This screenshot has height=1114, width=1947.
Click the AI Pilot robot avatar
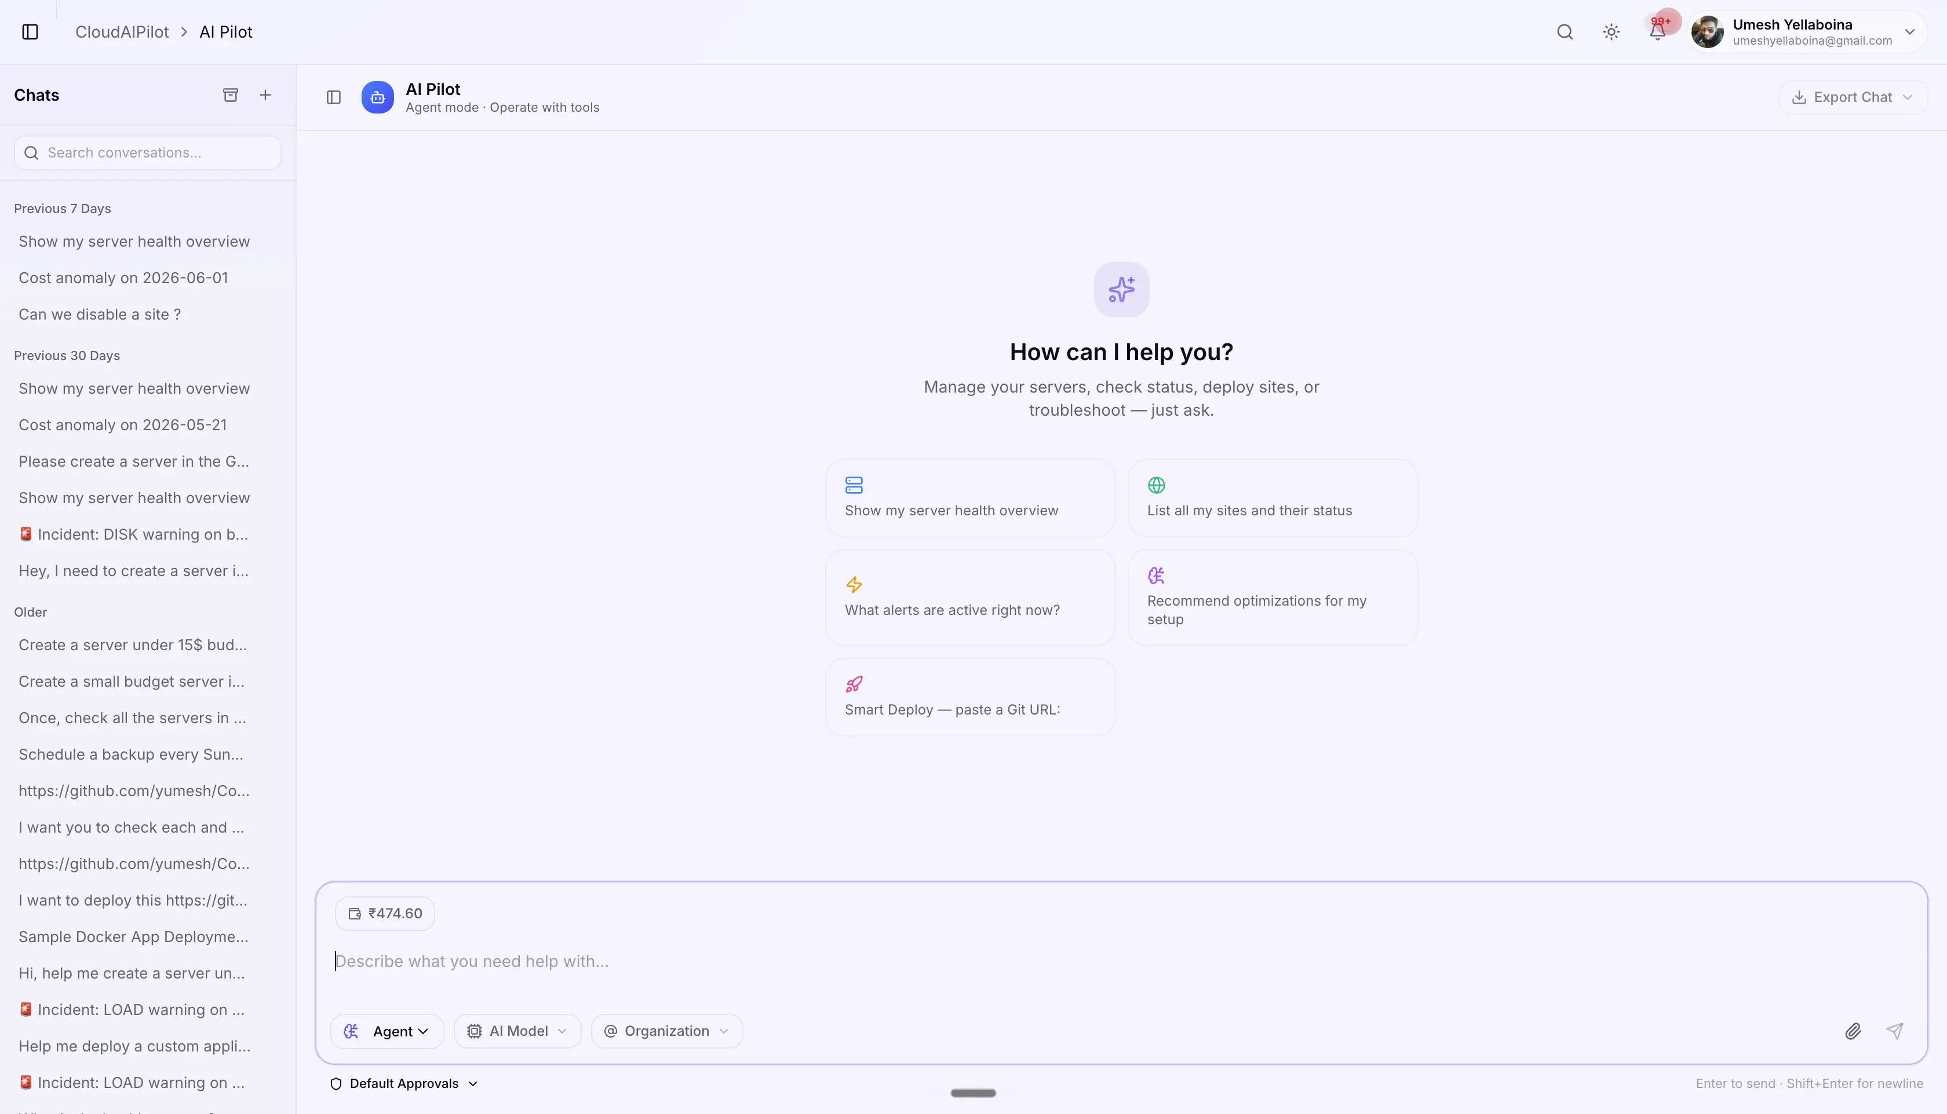(377, 97)
